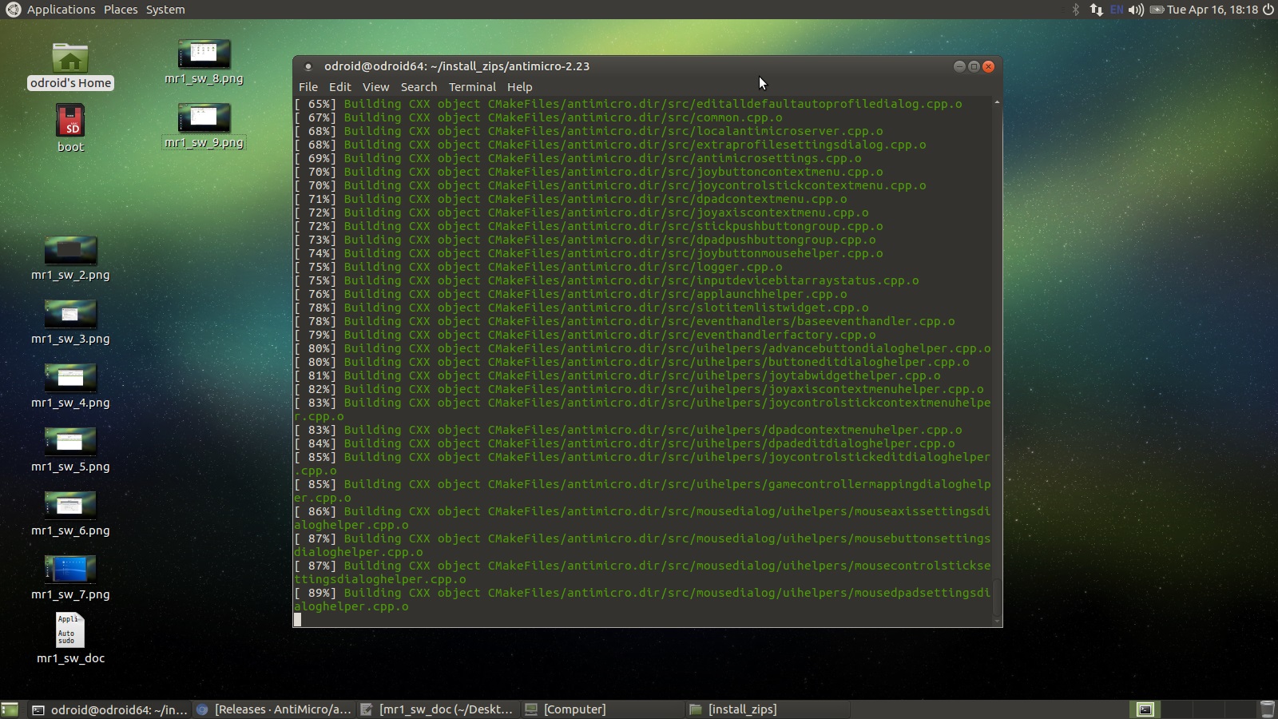
Task: Select the boot SD card icon
Action: tap(70, 121)
